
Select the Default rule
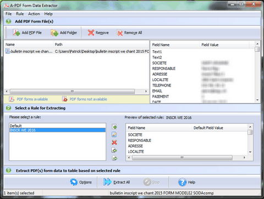pos(57,126)
